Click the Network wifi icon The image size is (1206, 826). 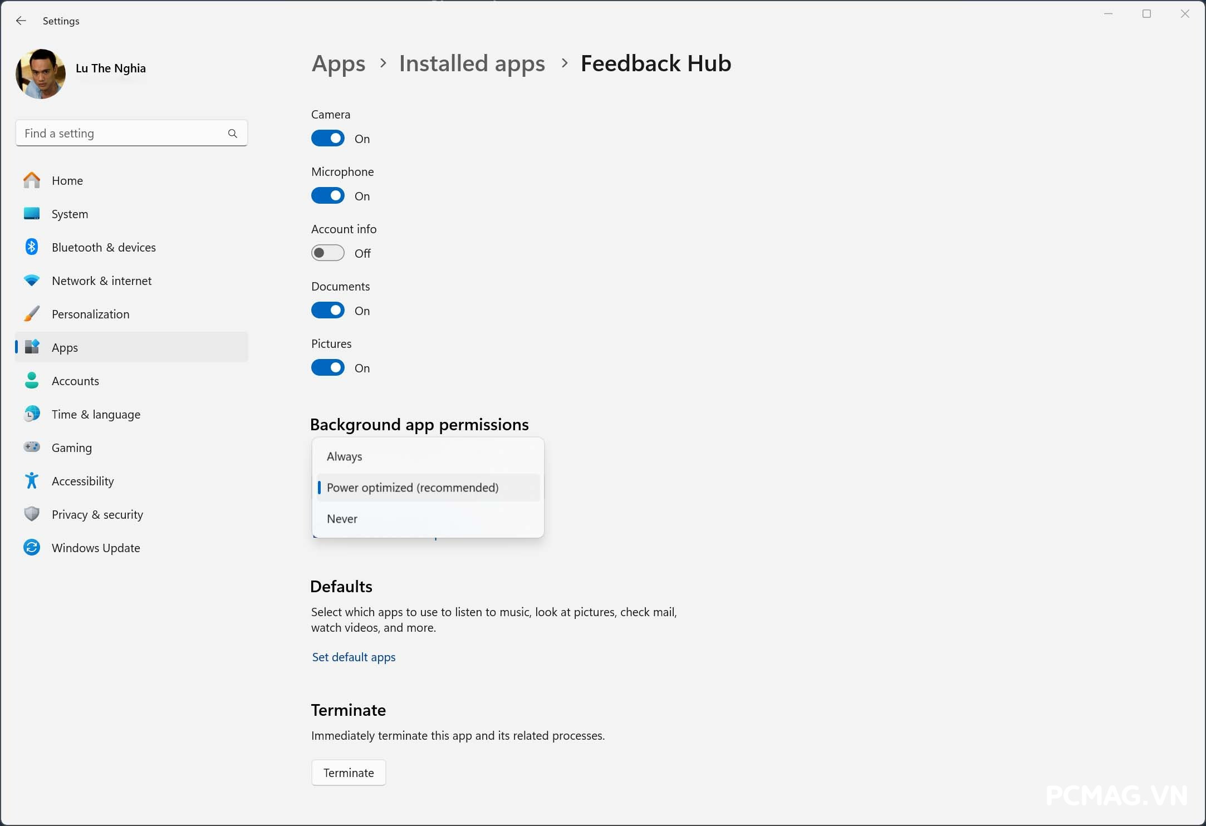[32, 281]
